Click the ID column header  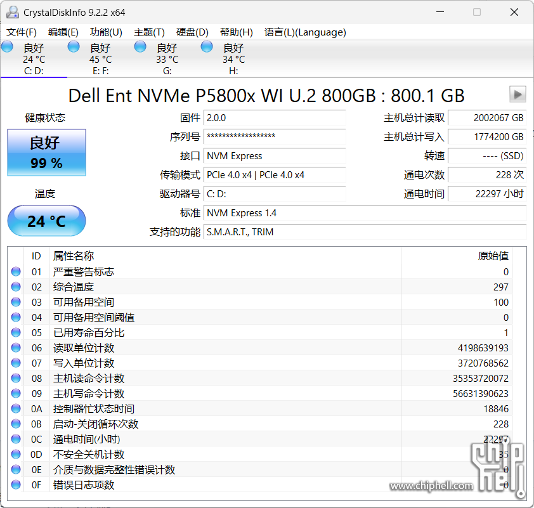click(x=36, y=256)
